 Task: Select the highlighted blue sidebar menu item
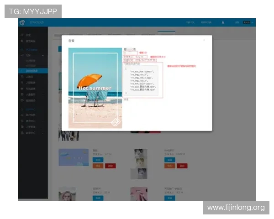(33, 71)
